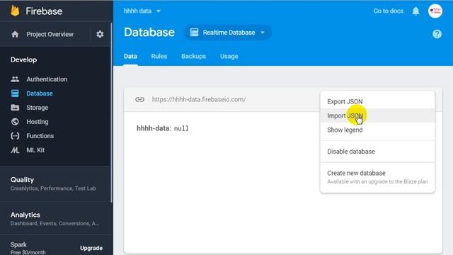Image resolution: width=453 pixels, height=255 pixels.
Task: Open Project Overview link
Action: [50, 35]
